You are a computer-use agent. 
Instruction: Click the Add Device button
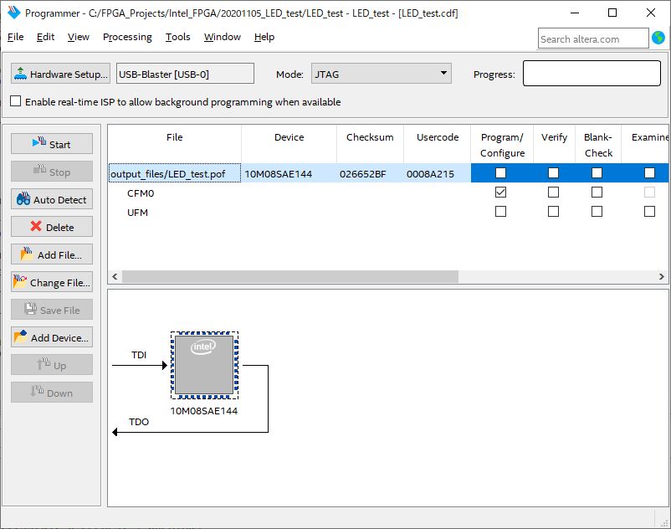51,337
